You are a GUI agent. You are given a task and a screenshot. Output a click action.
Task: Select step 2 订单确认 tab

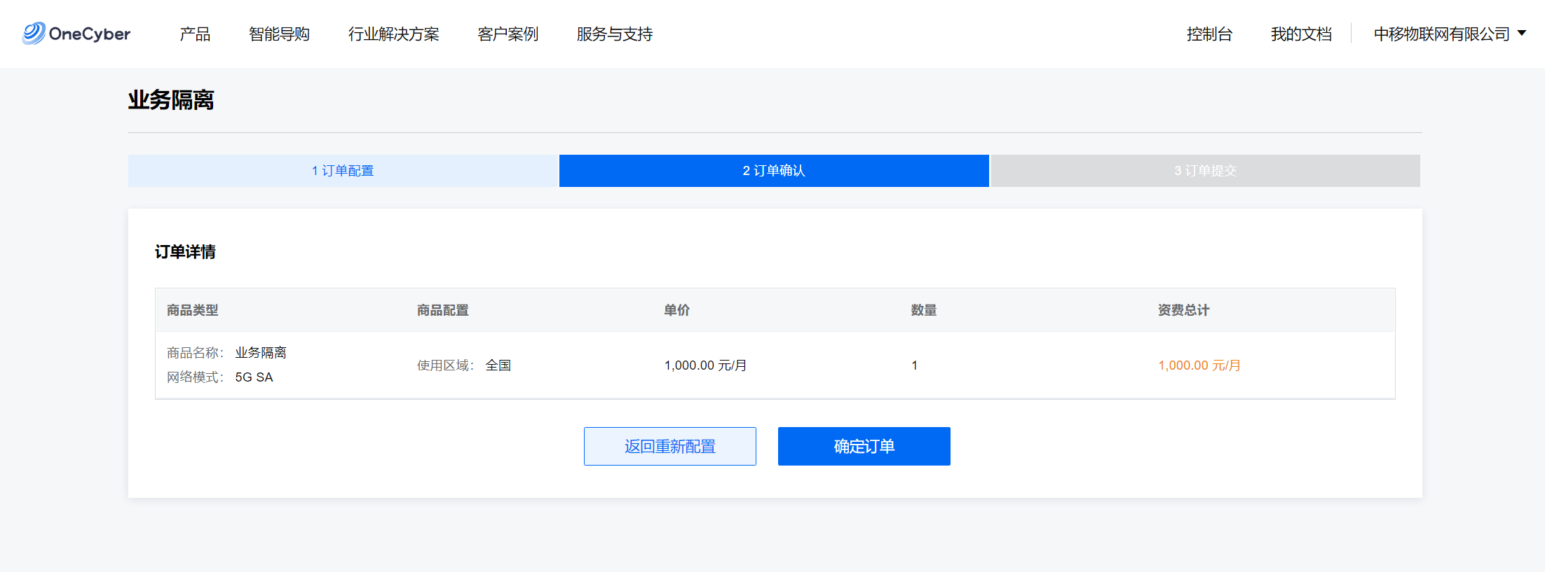click(x=774, y=171)
